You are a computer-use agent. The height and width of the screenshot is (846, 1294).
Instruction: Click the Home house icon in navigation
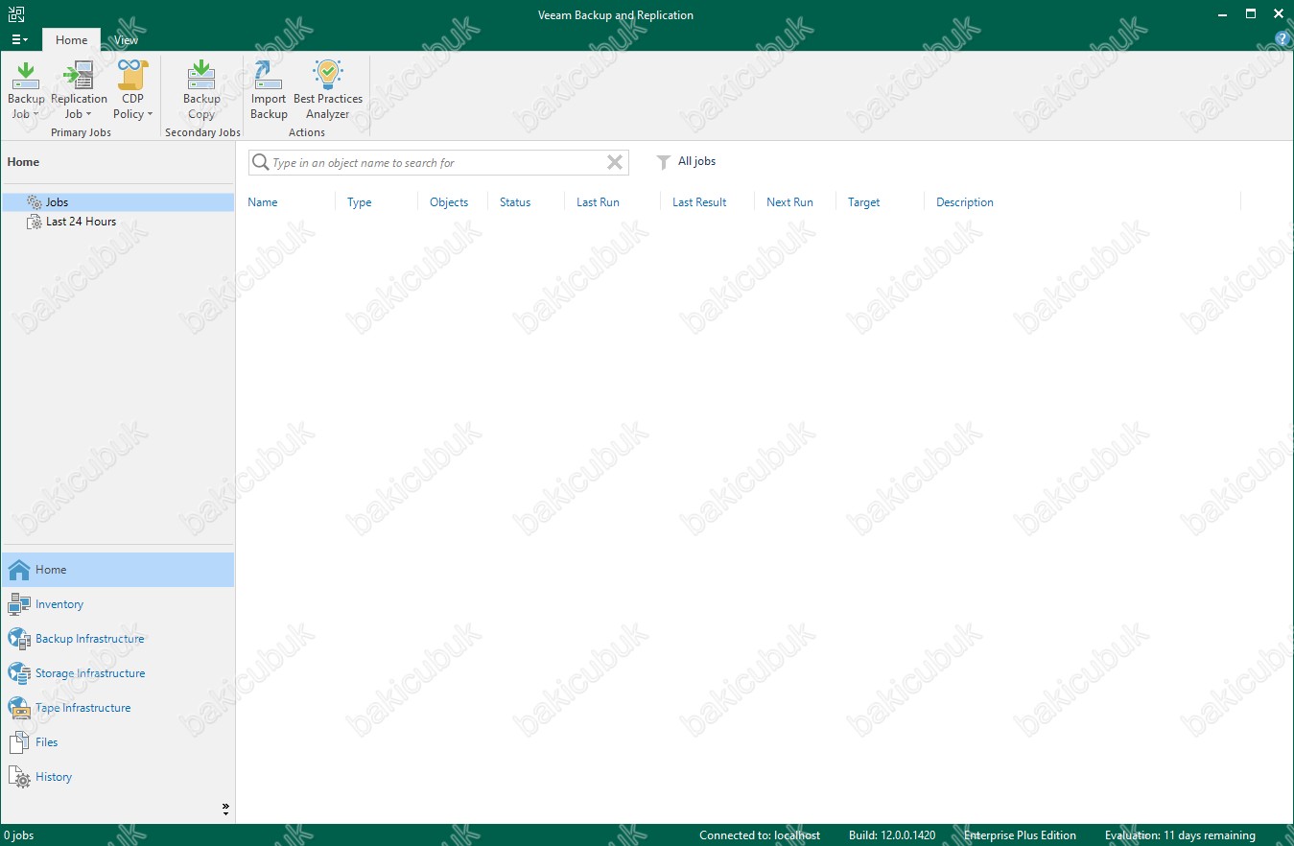point(19,570)
